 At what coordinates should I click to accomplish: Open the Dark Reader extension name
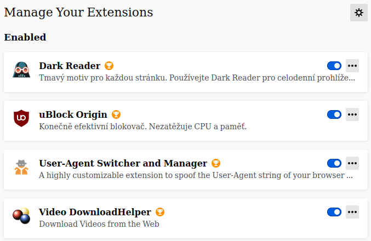(x=70, y=66)
